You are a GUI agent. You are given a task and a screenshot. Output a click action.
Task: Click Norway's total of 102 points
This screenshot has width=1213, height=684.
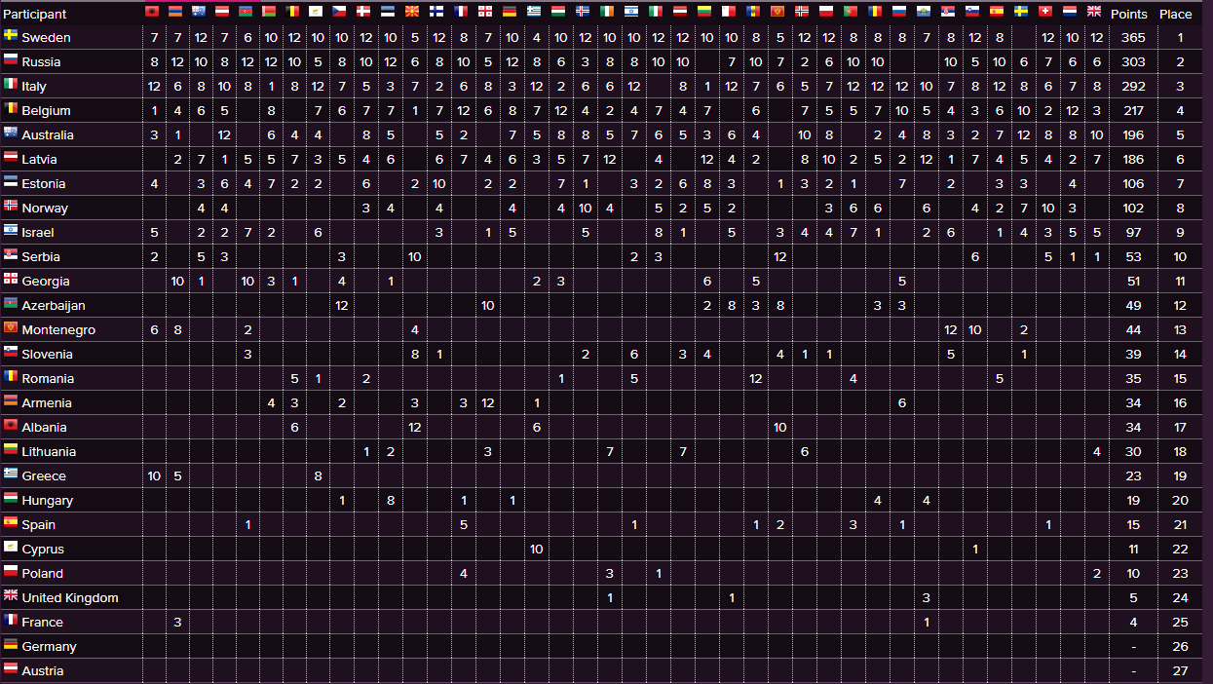(x=1132, y=208)
